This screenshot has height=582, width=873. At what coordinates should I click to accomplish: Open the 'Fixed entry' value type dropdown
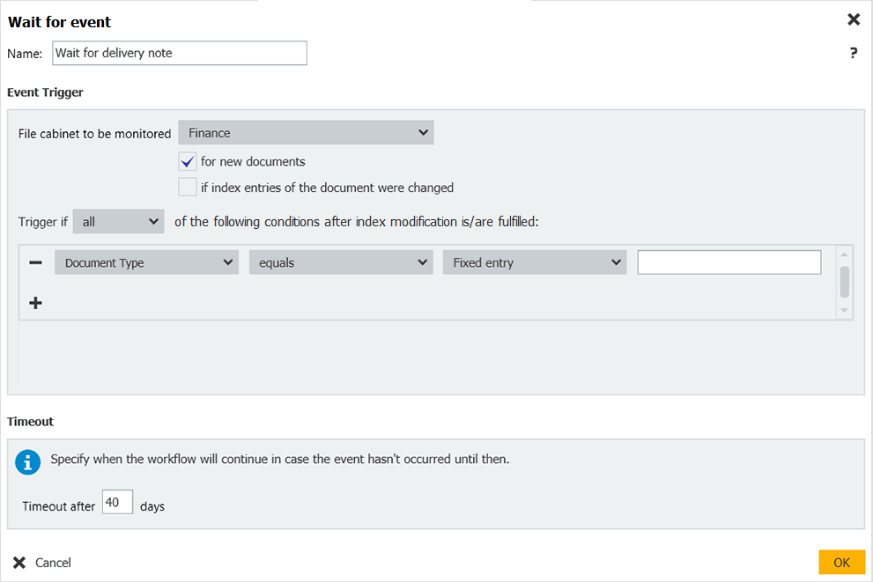(x=534, y=262)
